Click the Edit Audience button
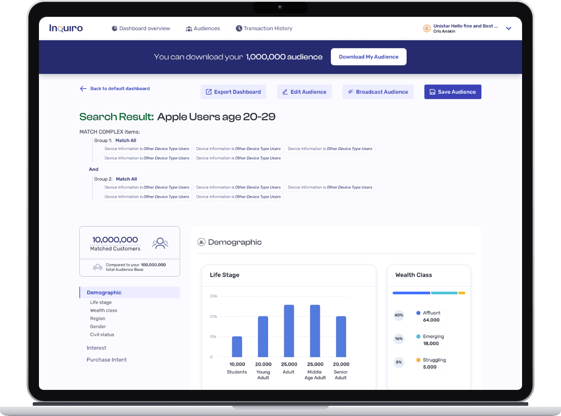The image size is (561, 416). point(304,92)
